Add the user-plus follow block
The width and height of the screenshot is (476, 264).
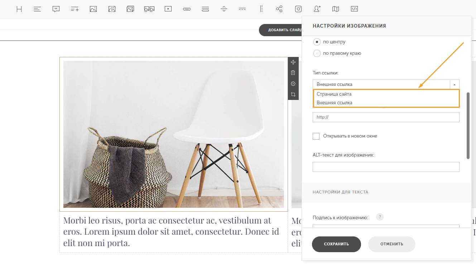pyautogui.click(x=317, y=9)
